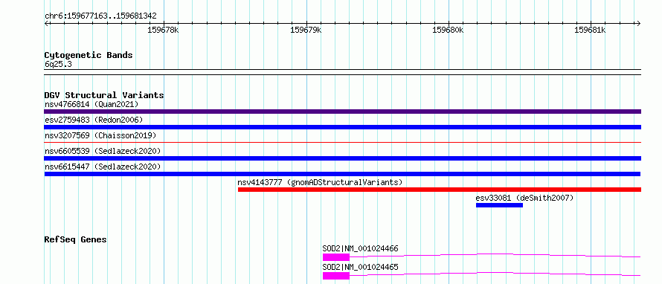The height and width of the screenshot is (284, 662).
Task: Click the 6q25.3 band label
Action: pyautogui.click(x=58, y=64)
